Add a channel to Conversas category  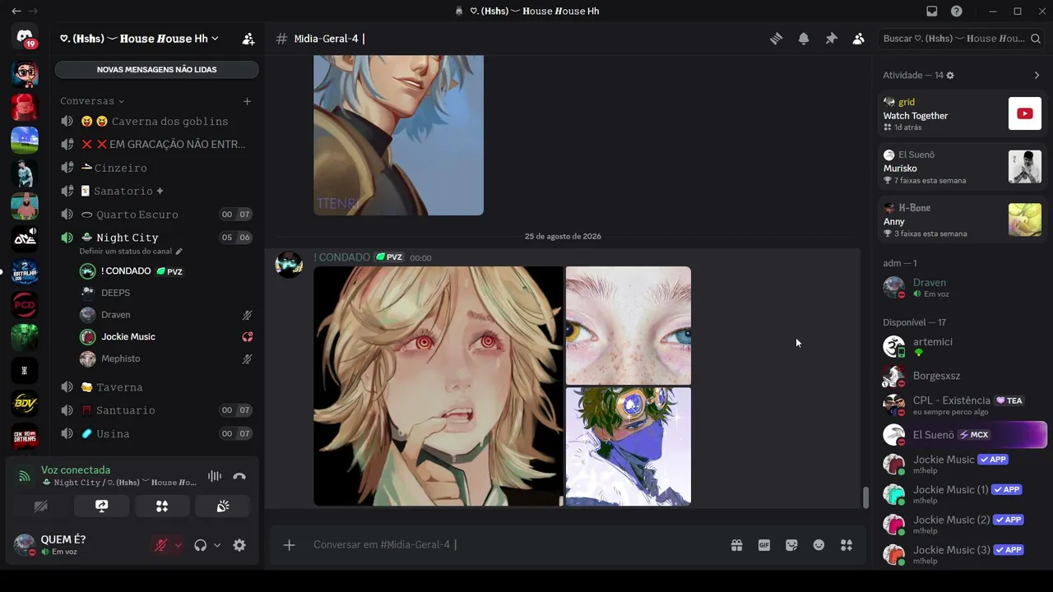[247, 101]
